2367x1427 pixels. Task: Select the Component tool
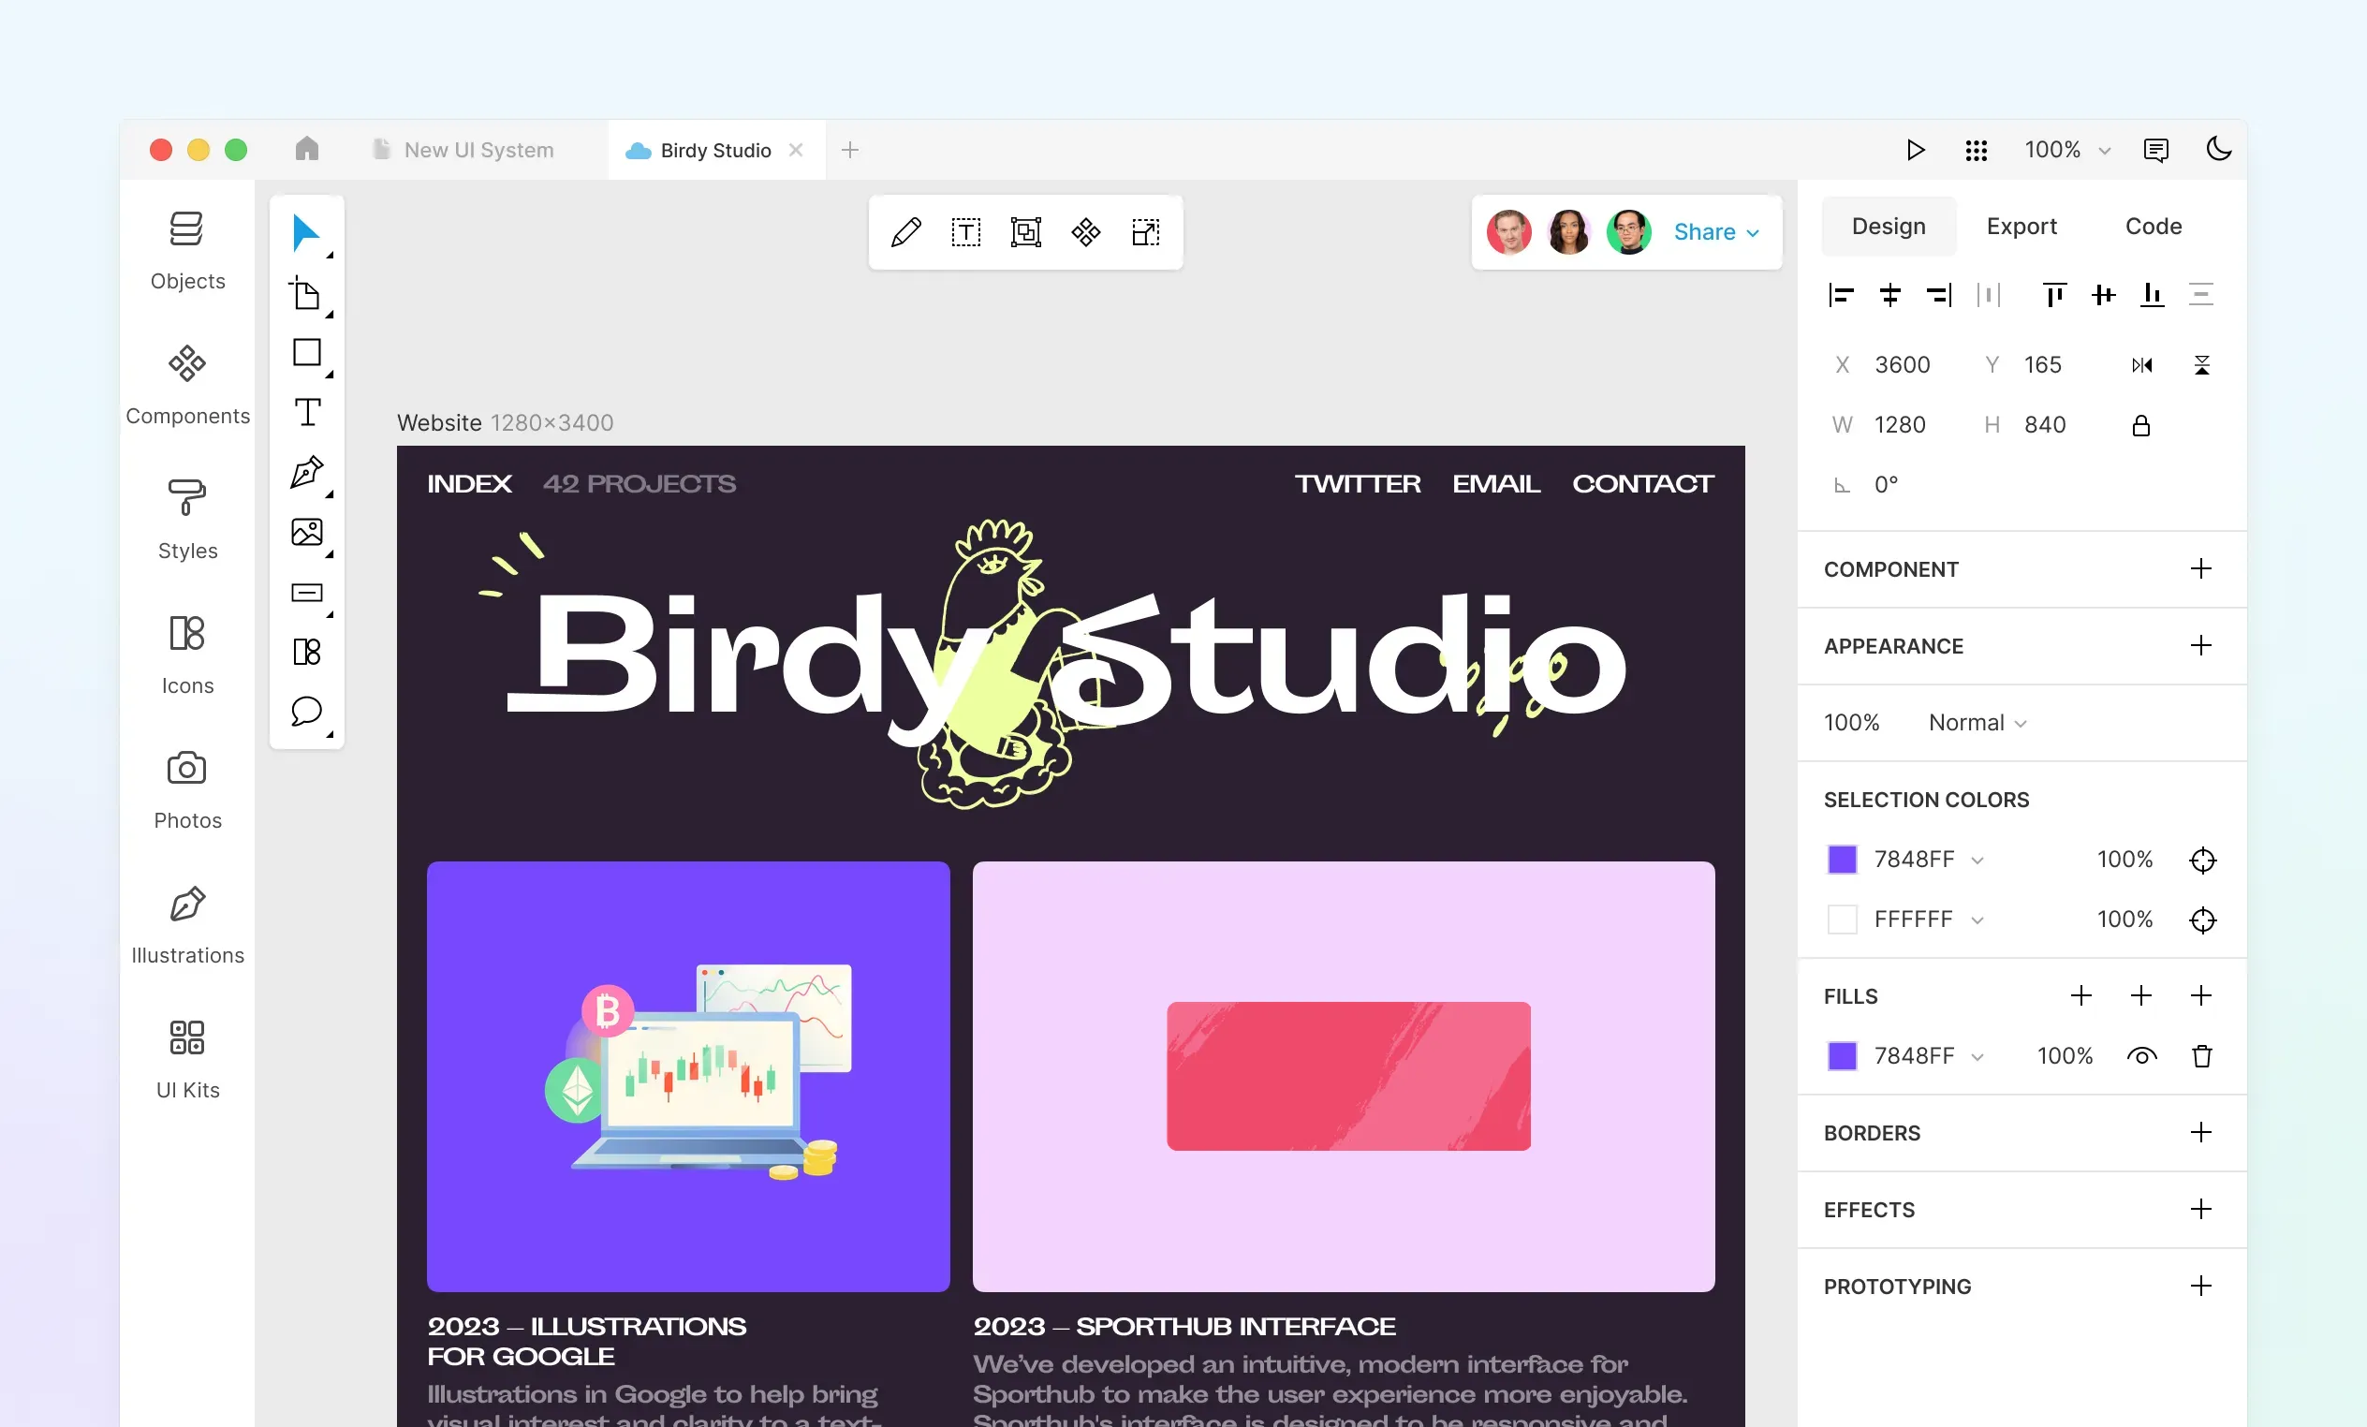pyautogui.click(x=1085, y=231)
